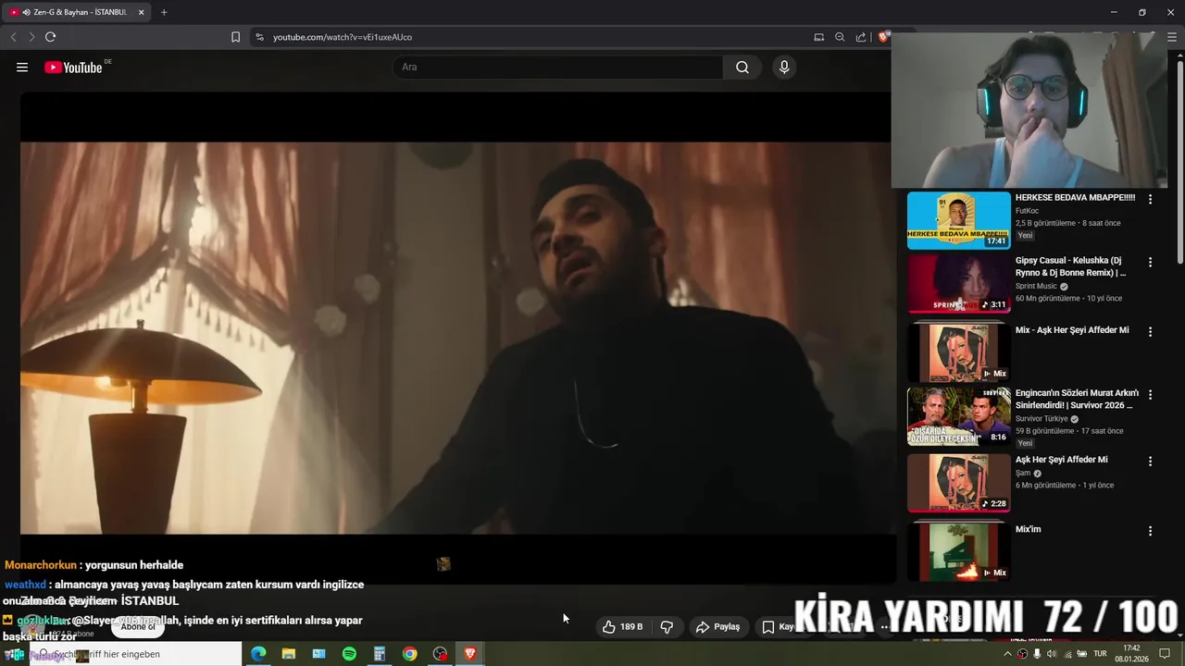Screen dimensions: 1185x666
Task: Switch the TUR keyboard language indicator
Action: tap(1101, 654)
